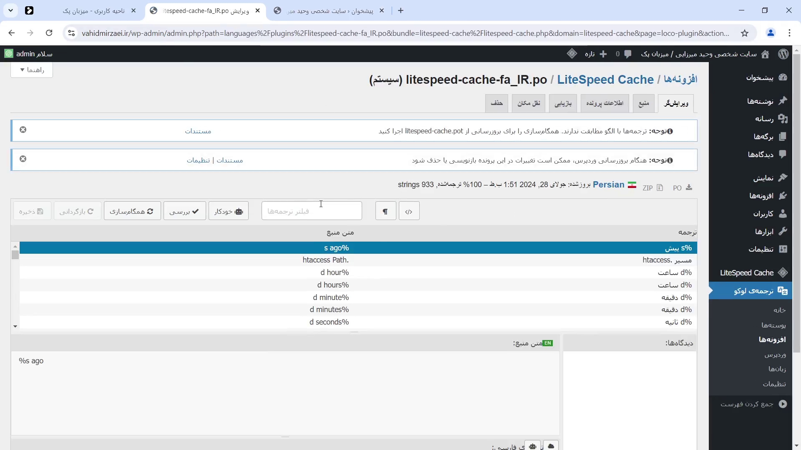Screen dimensions: 801x450
Task: Click the LiteSpeed diamond icon in admin bar
Action: click(572, 54)
